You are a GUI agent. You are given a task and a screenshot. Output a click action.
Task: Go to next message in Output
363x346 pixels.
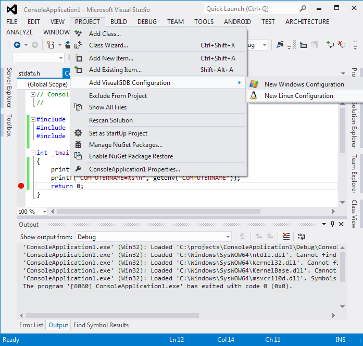pyautogui.click(x=270, y=237)
